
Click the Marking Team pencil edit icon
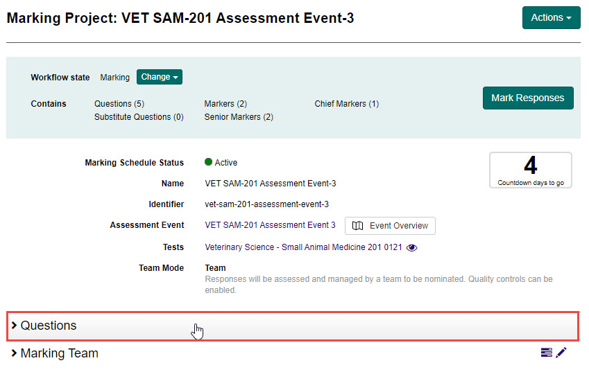(x=561, y=353)
